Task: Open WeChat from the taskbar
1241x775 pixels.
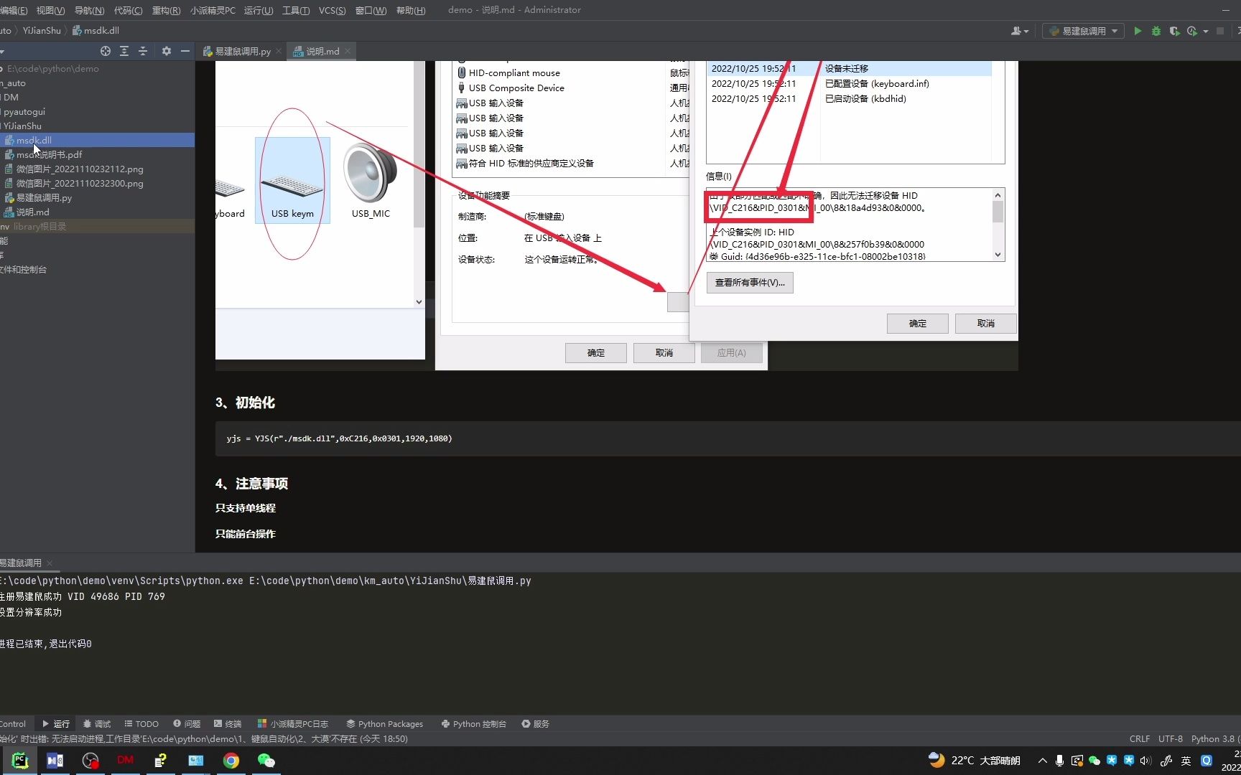Action: (266, 760)
